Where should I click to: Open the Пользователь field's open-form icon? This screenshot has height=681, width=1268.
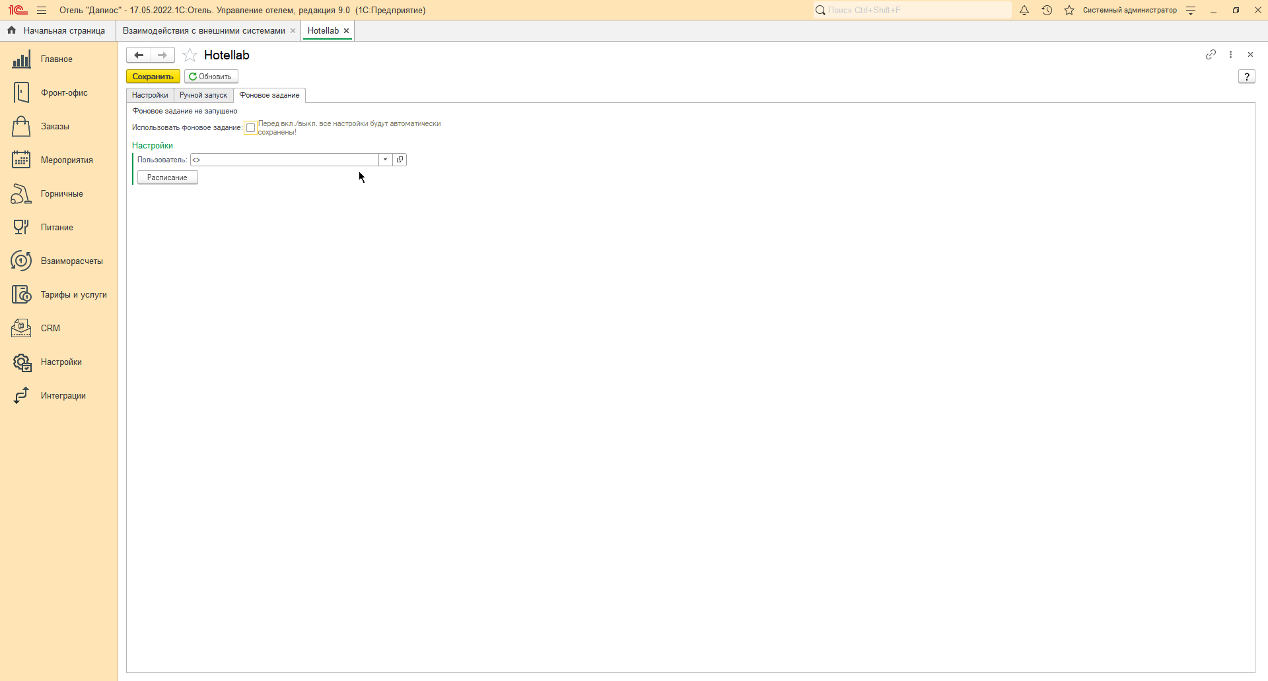coord(400,160)
